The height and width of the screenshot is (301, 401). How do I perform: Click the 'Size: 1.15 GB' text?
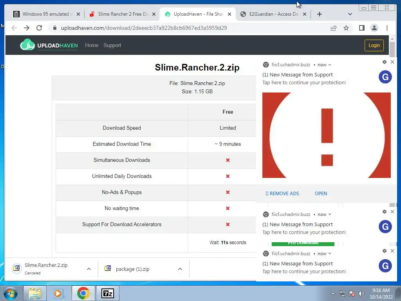(197, 91)
